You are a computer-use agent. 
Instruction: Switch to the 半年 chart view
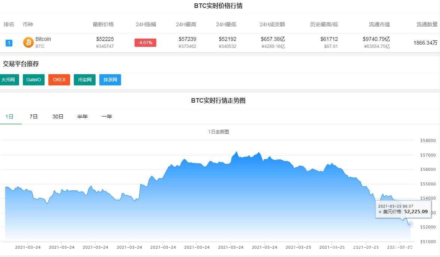click(82, 117)
